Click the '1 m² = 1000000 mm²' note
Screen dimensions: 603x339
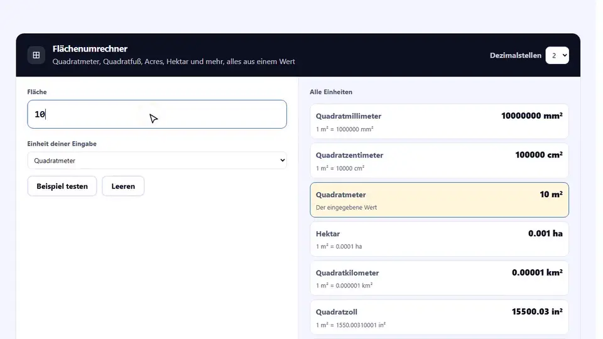(x=345, y=129)
